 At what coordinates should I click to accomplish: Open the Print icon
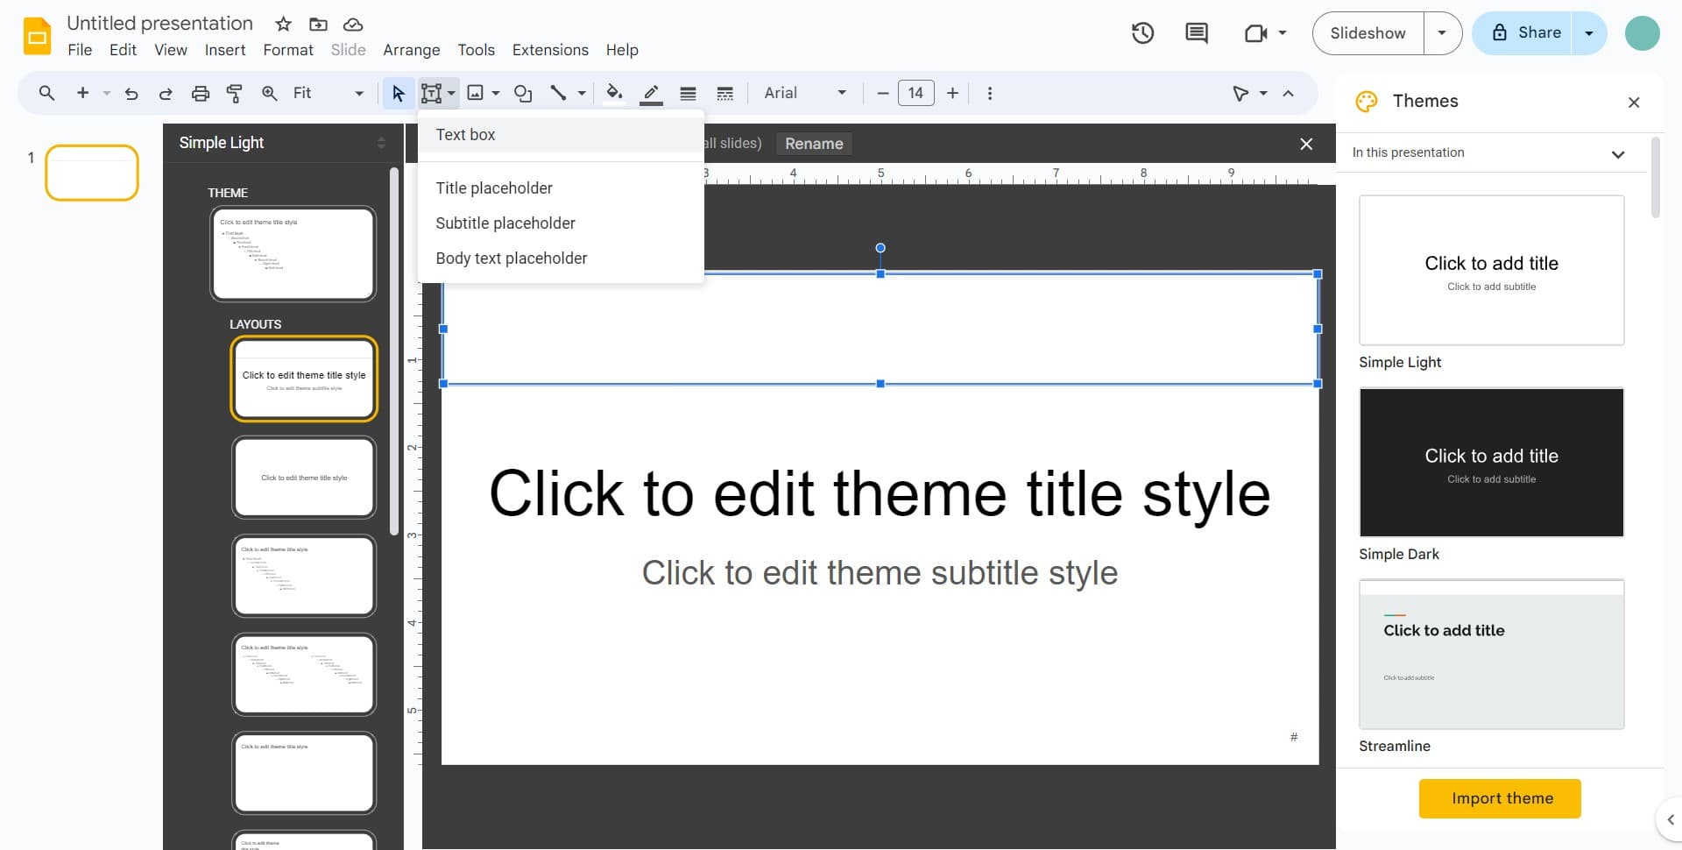pos(200,93)
